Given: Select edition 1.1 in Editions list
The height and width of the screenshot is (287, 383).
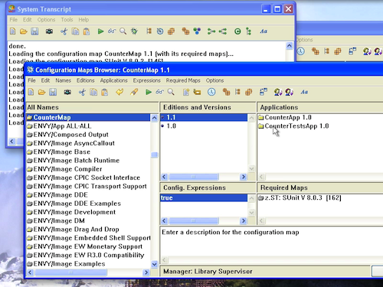Looking at the screenshot, I should tap(204, 117).
